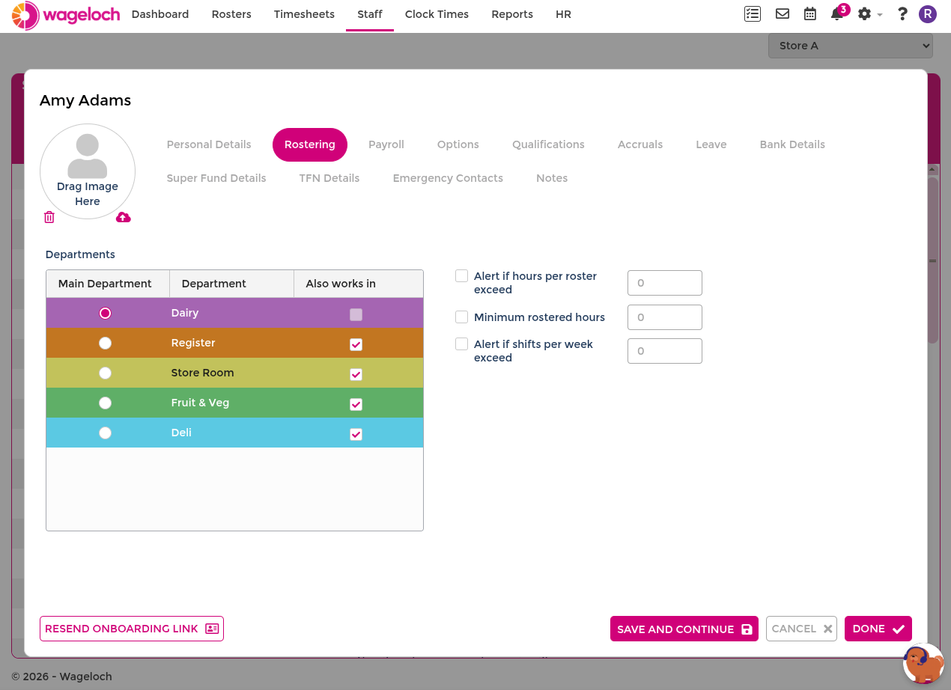The height and width of the screenshot is (690, 951).
Task: Toggle Also works in for Fruit & Veg
Action: click(x=356, y=404)
